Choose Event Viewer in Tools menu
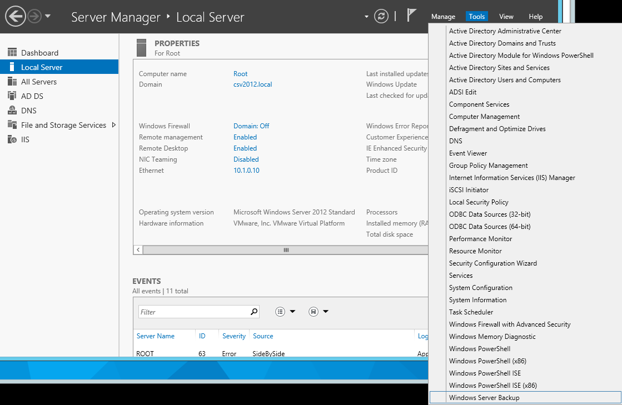Screen dimensions: 622x405 coord(467,153)
